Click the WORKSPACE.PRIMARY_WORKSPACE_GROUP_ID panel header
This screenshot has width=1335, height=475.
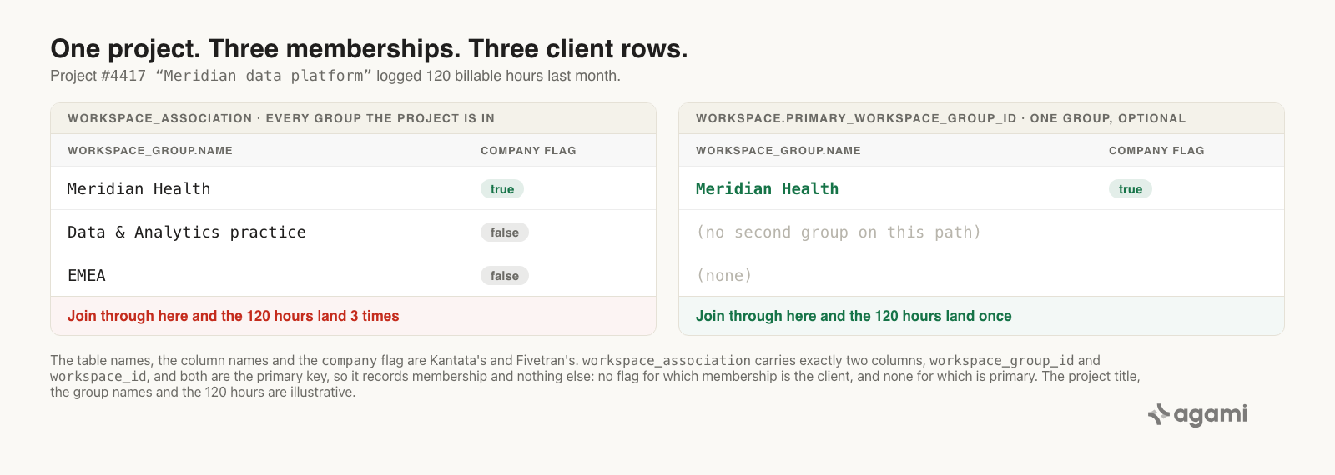coord(981,118)
